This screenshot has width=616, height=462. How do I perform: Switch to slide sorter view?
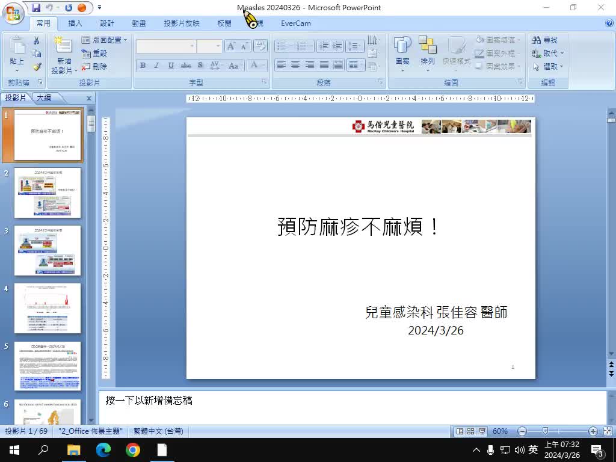[x=471, y=431]
